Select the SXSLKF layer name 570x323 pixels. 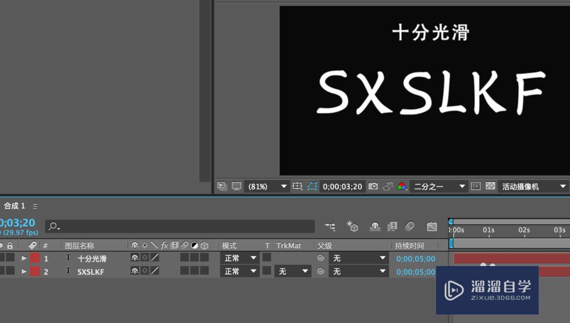click(x=91, y=272)
